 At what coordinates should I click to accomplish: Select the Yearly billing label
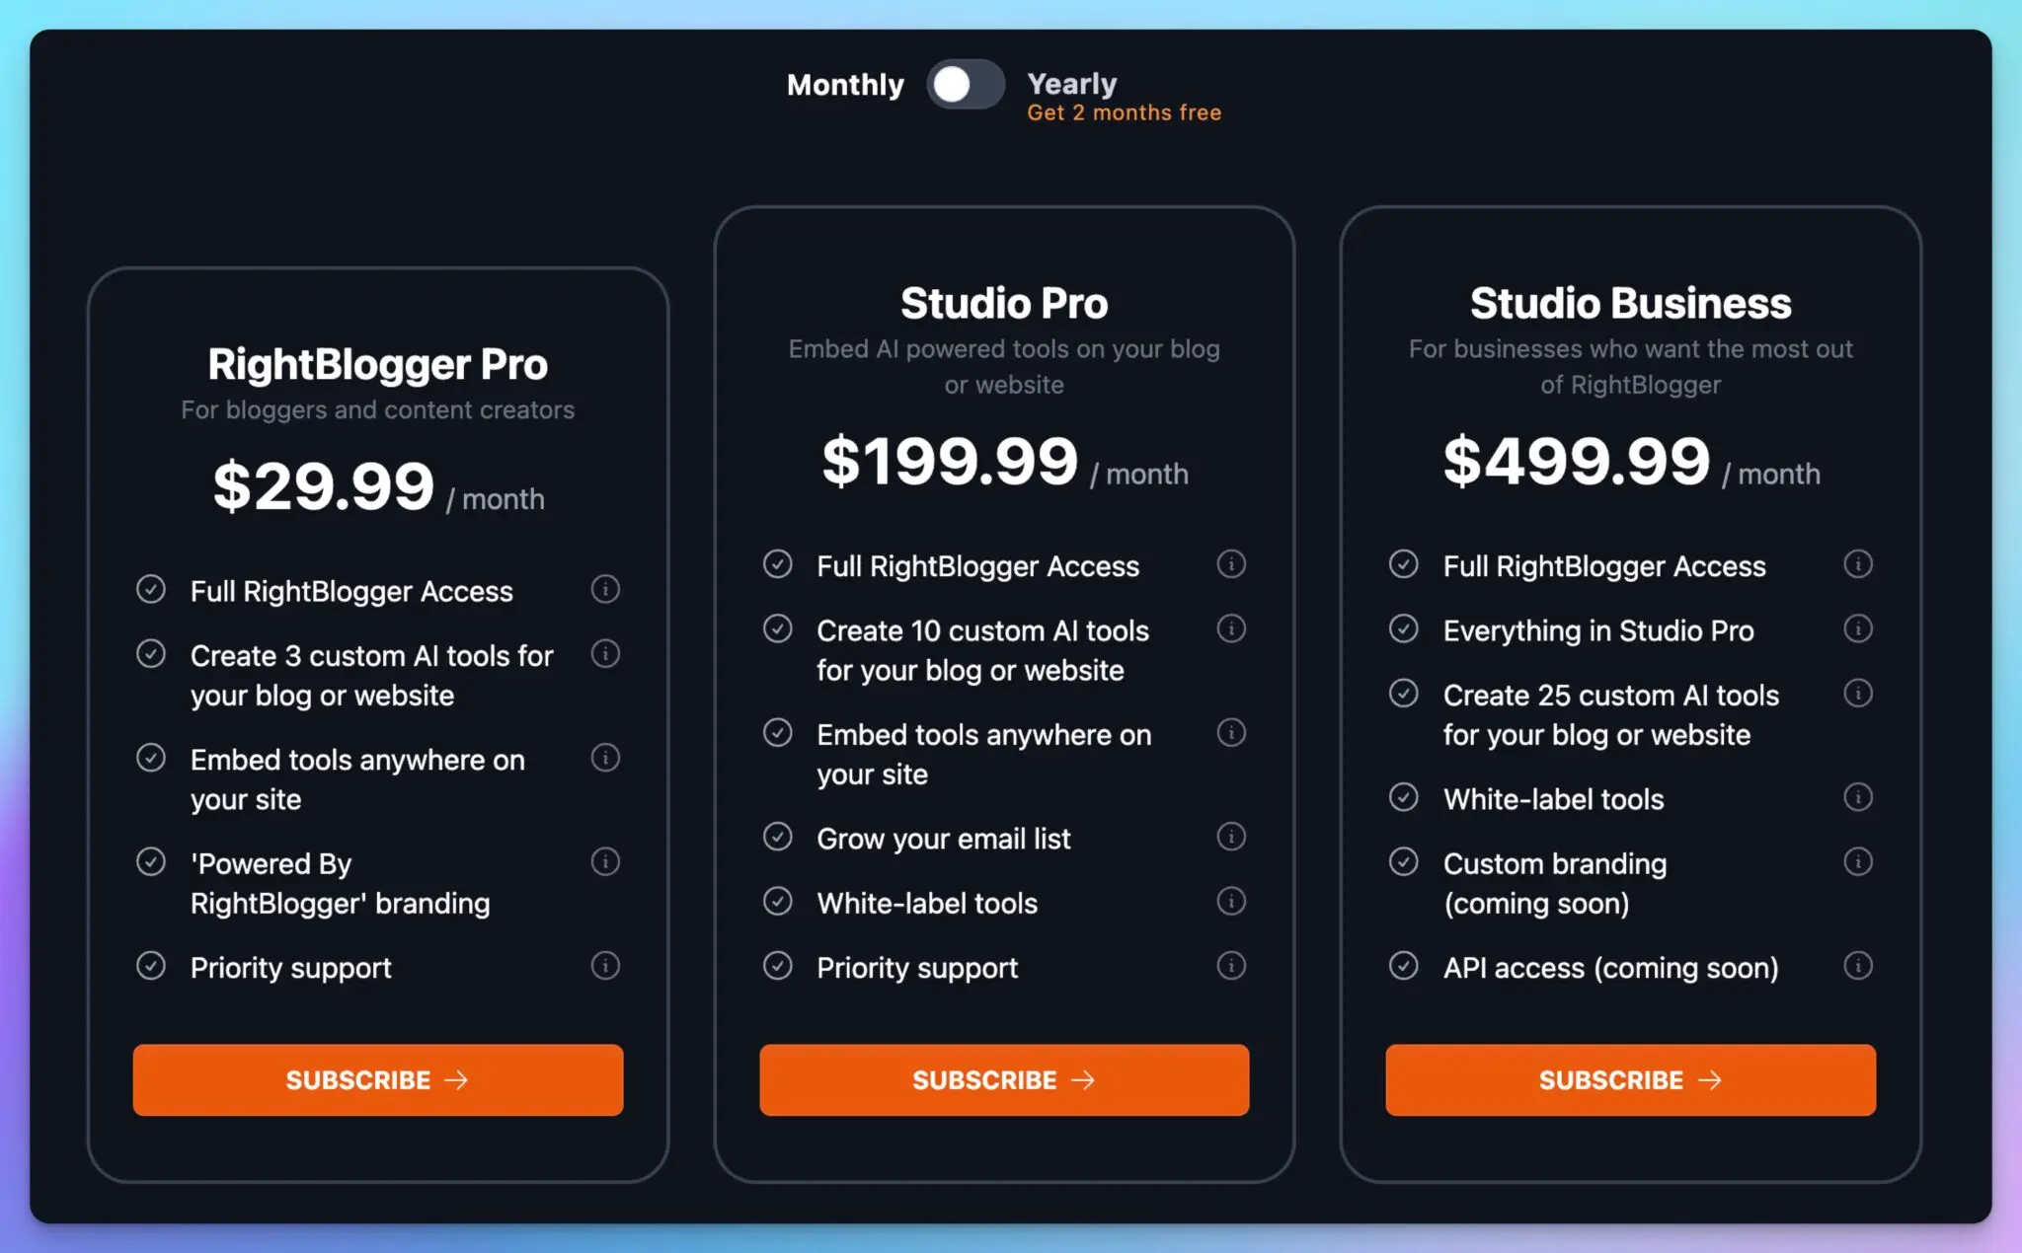click(1071, 84)
